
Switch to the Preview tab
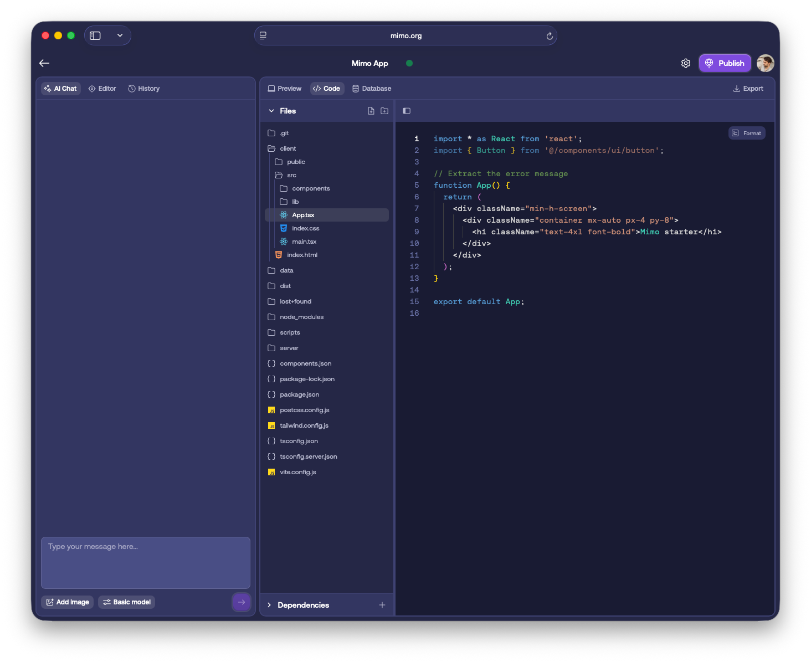point(285,89)
